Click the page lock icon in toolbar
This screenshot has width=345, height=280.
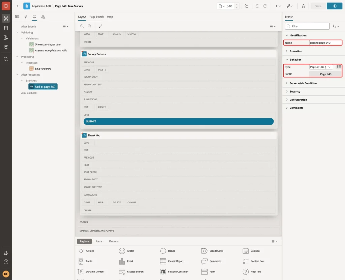coord(247,6)
